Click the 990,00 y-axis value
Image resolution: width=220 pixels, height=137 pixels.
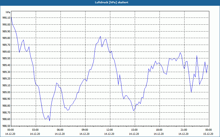click(x=6, y=25)
